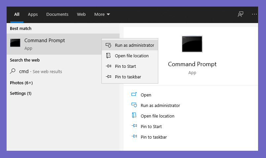Click the blue shield icon in right pane

coord(134,105)
